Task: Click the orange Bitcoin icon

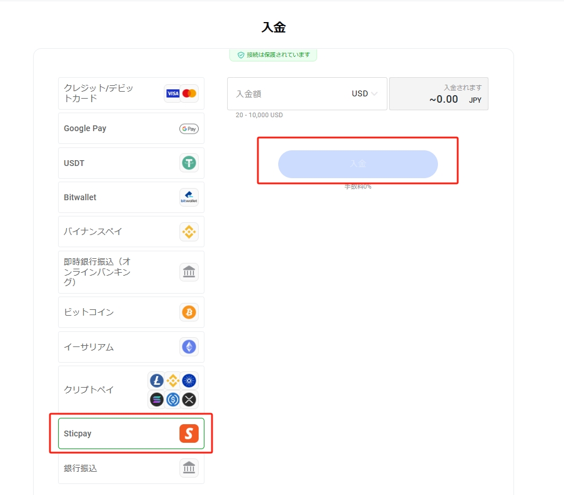Action: point(189,313)
